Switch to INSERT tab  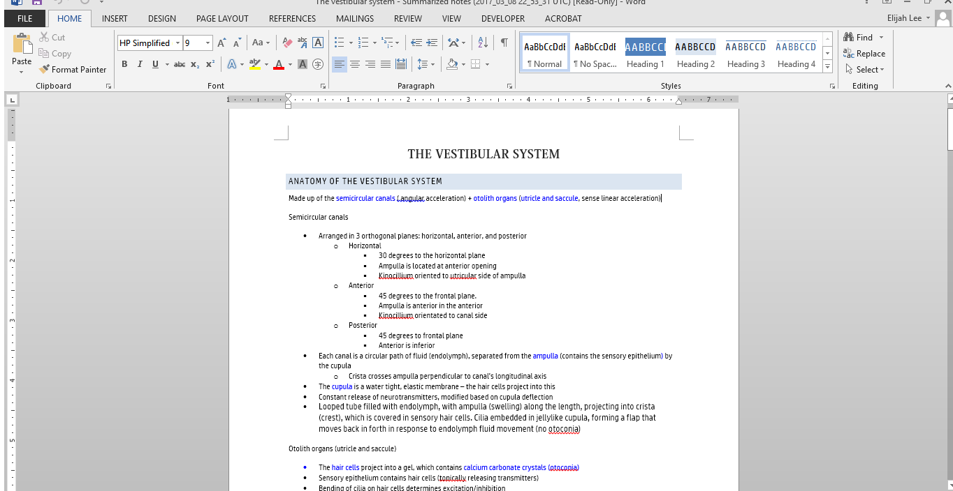tap(115, 19)
